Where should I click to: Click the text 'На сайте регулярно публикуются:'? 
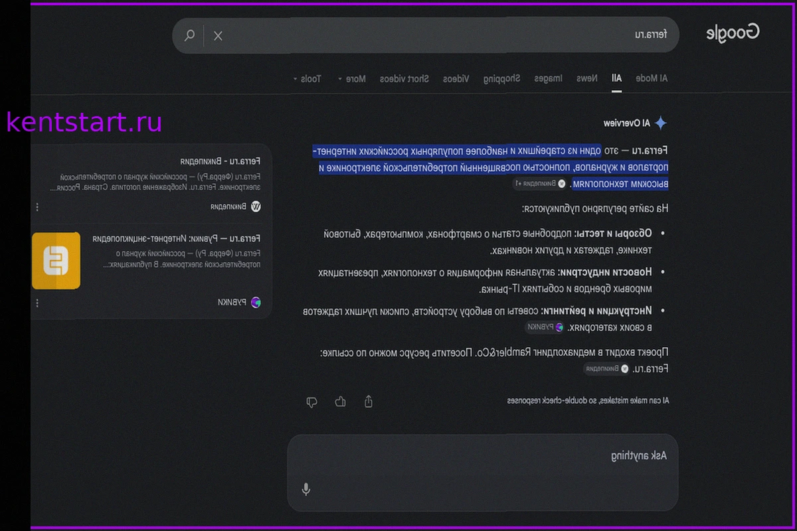pos(595,208)
